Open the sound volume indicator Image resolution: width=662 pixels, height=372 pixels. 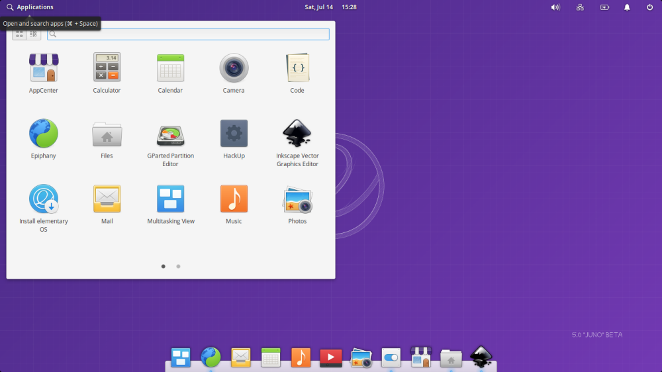tap(555, 7)
